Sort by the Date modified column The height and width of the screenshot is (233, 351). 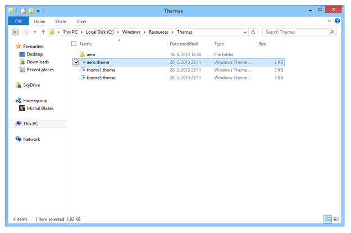(x=184, y=44)
